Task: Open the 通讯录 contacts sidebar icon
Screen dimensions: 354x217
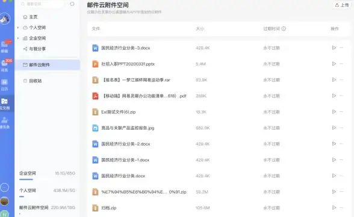Action: coord(4,120)
